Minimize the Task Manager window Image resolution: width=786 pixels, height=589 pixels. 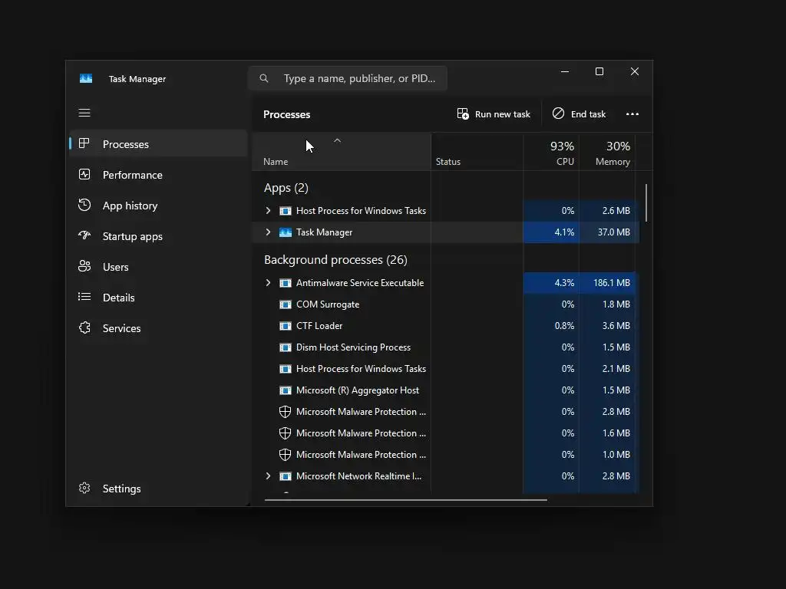[x=565, y=71]
